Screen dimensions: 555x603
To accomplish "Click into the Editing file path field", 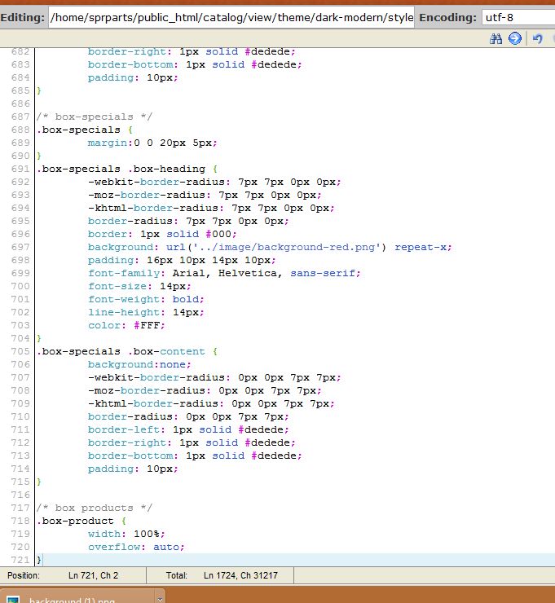I will click(x=231, y=17).
